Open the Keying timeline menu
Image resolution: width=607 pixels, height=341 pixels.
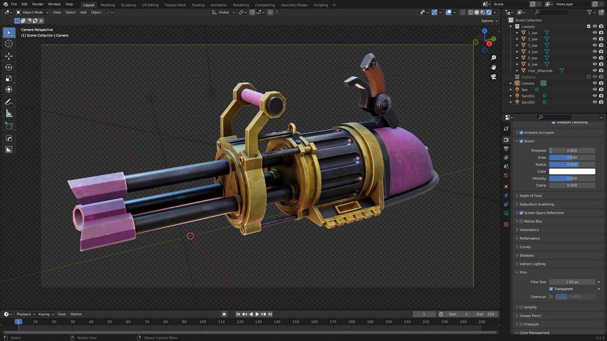[46, 314]
